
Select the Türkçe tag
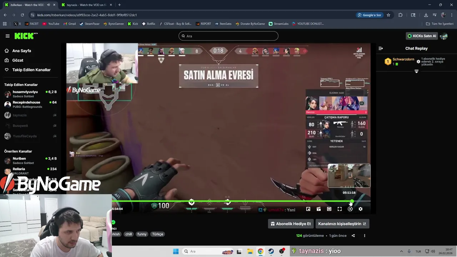157,234
